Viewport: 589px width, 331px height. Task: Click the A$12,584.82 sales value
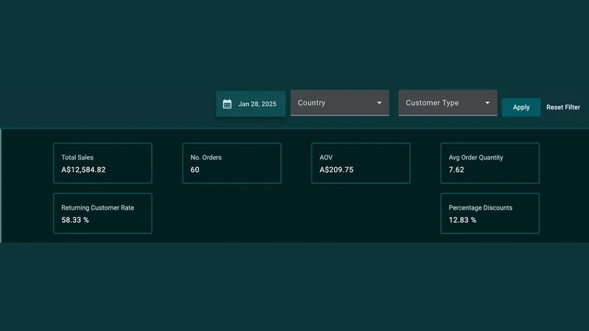point(83,170)
